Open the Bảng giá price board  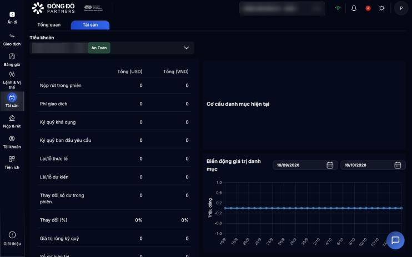(x=12, y=60)
